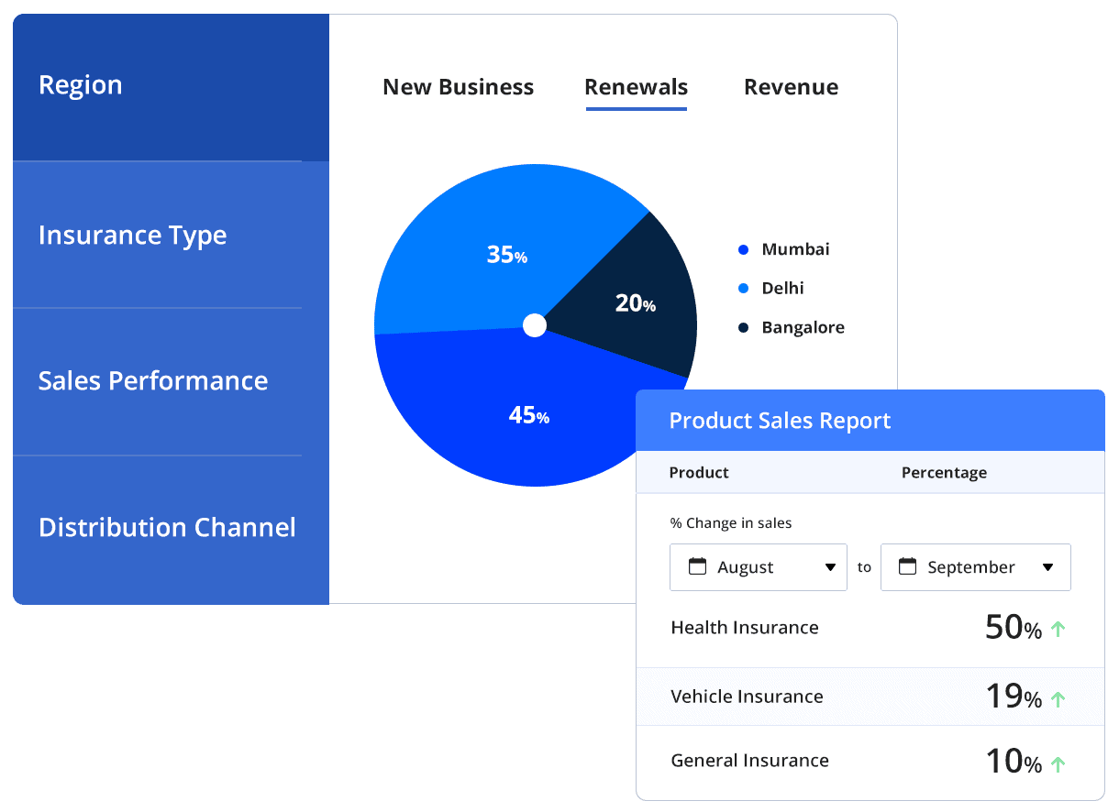Click the Mumbai legend color dot

click(x=743, y=248)
